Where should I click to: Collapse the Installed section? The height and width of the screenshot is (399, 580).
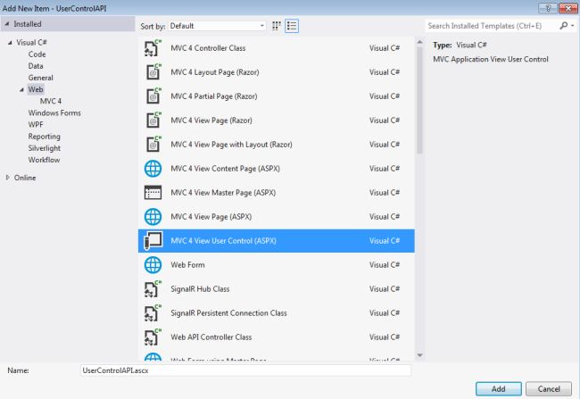pyautogui.click(x=6, y=24)
